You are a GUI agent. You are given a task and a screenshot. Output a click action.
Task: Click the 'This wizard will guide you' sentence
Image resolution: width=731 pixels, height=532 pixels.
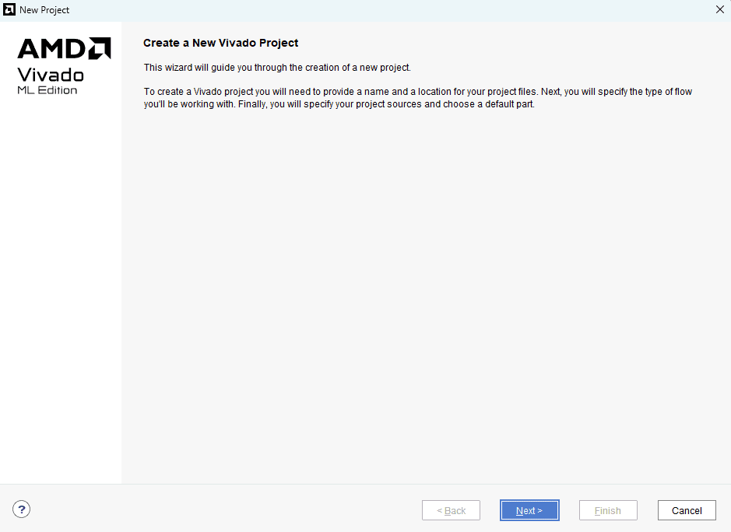[276, 68]
